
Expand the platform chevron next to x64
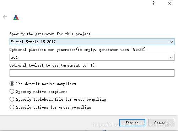point(171,58)
